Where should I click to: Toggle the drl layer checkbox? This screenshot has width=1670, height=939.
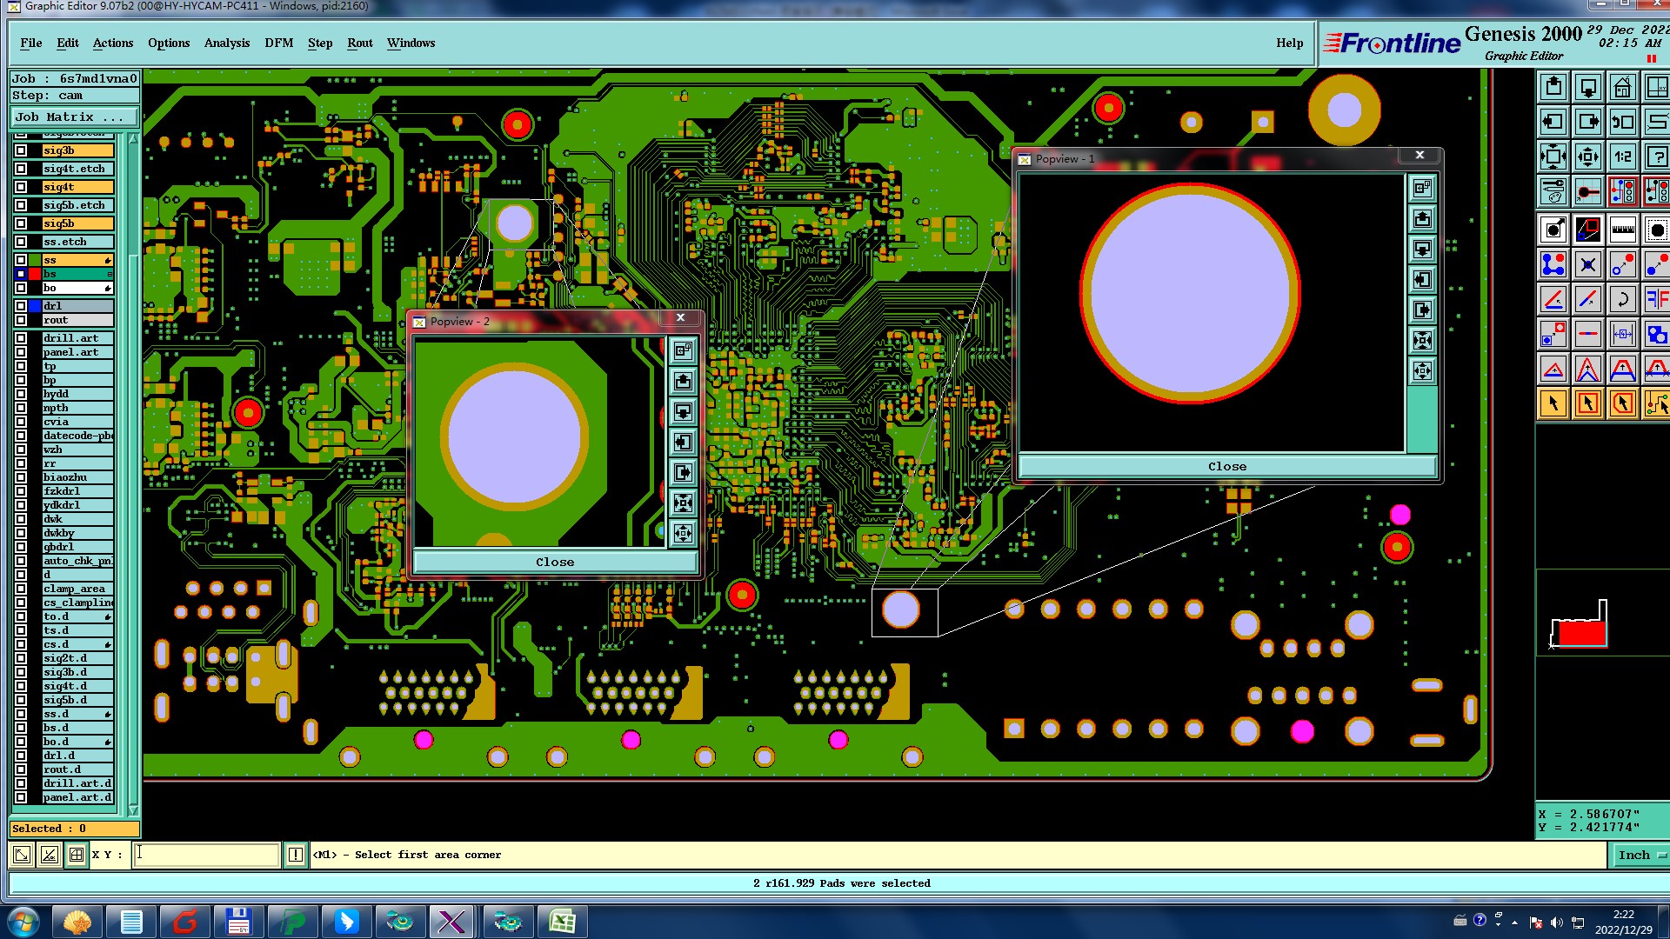pyautogui.click(x=21, y=306)
